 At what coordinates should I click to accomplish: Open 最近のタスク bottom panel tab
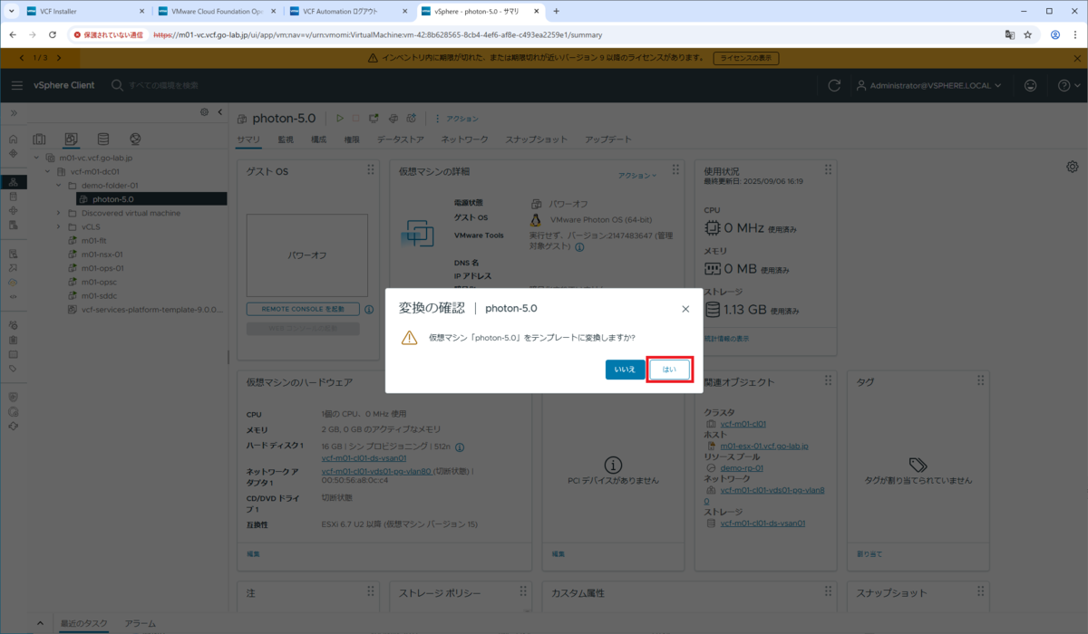click(x=84, y=623)
